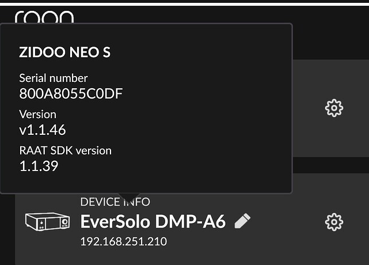Click the dark left sidebar strip
The height and width of the screenshot is (265, 369).
coord(7,230)
